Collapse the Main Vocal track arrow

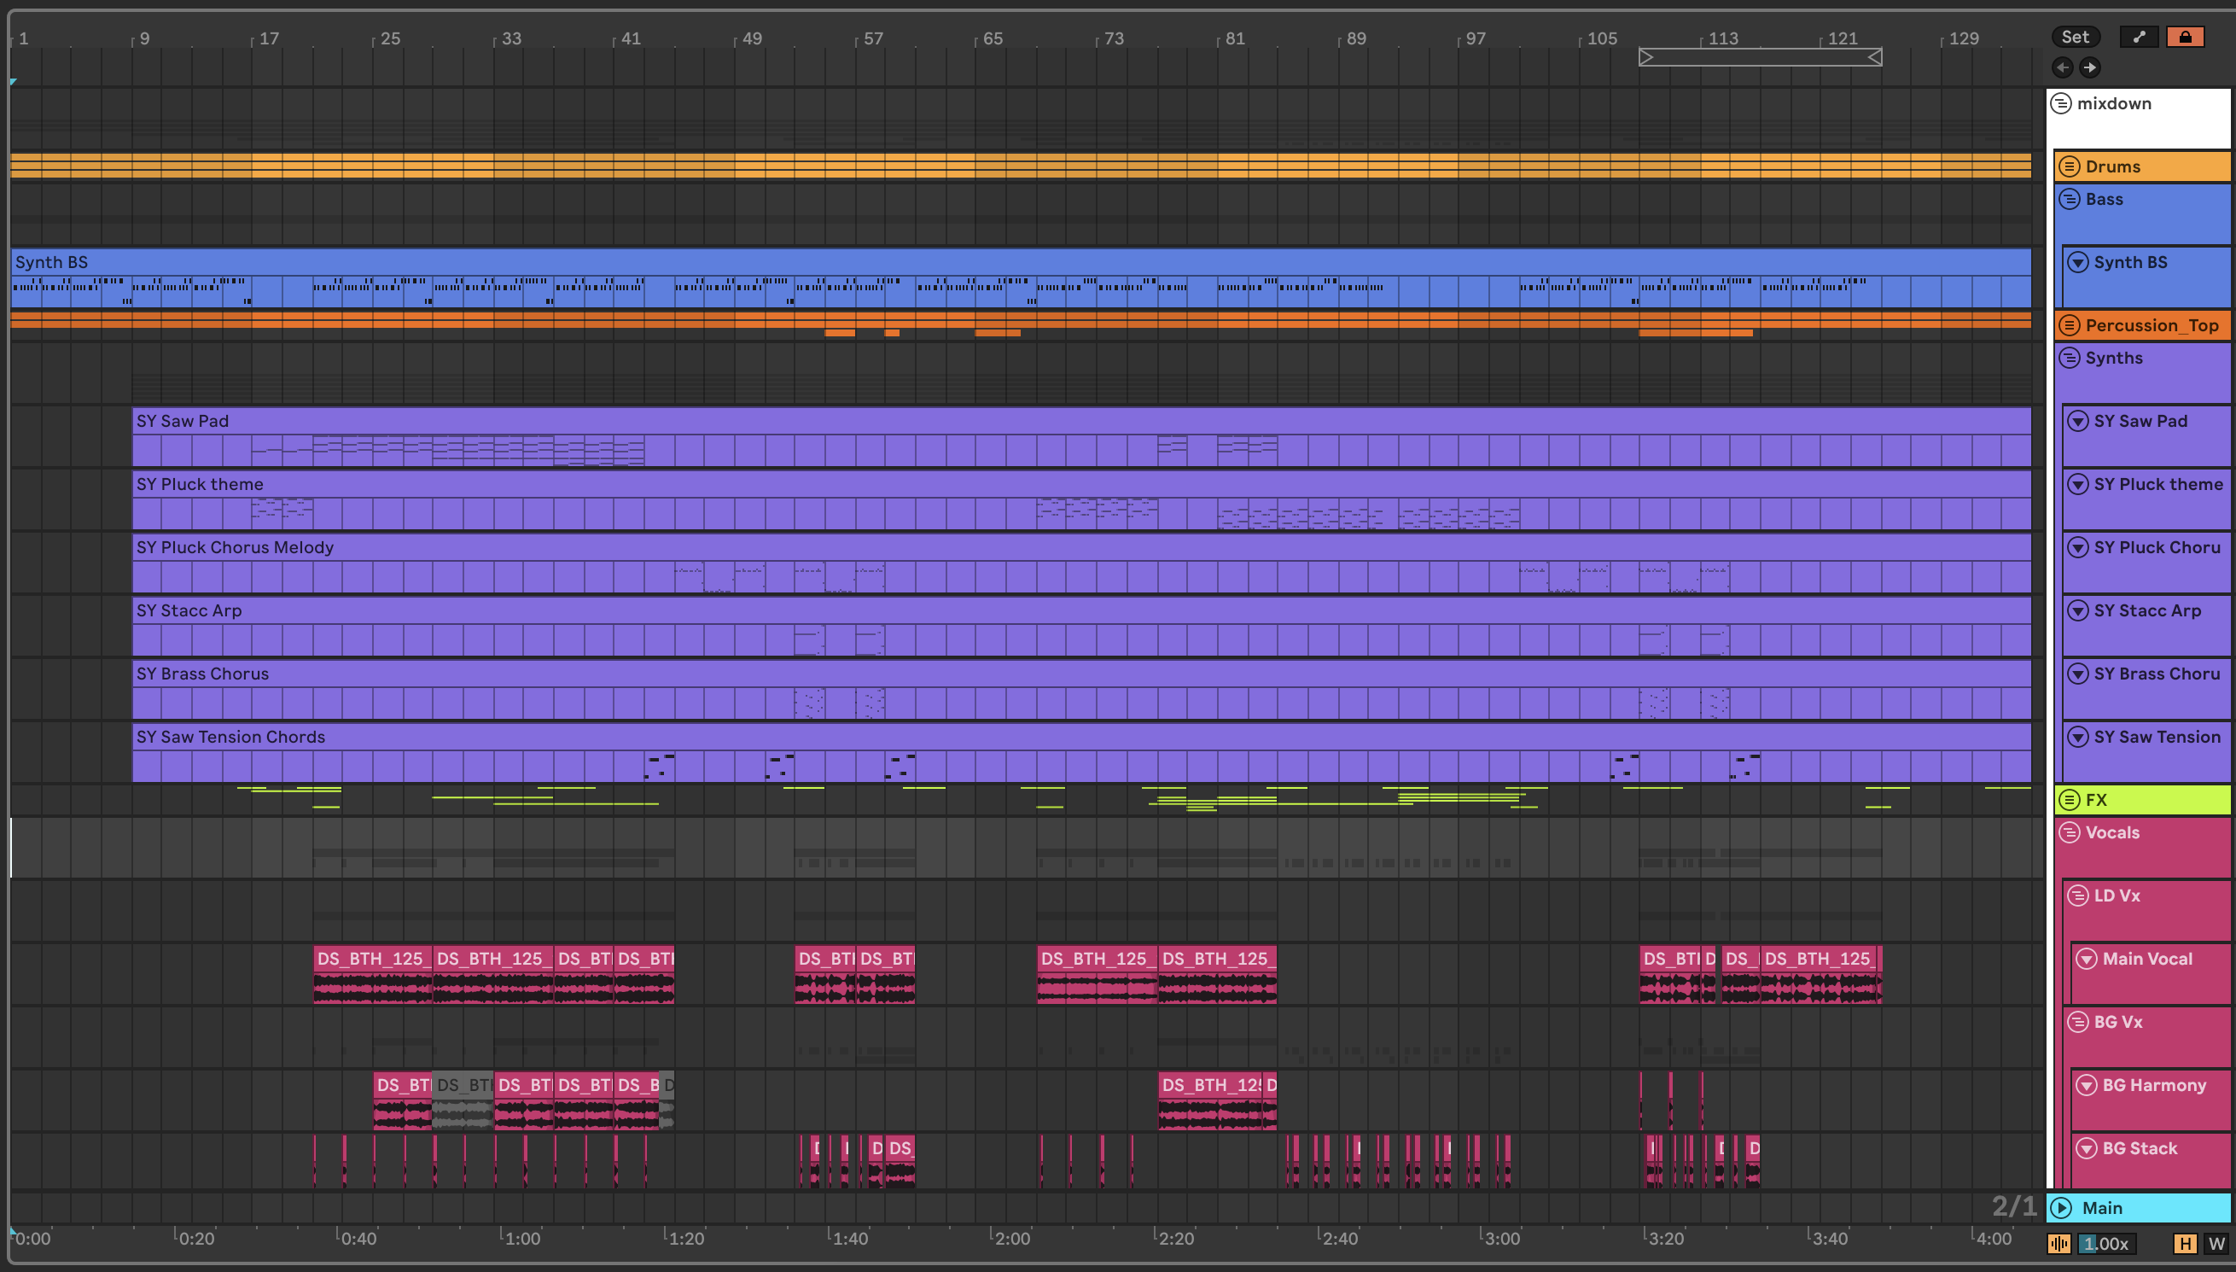tap(2087, 959)
